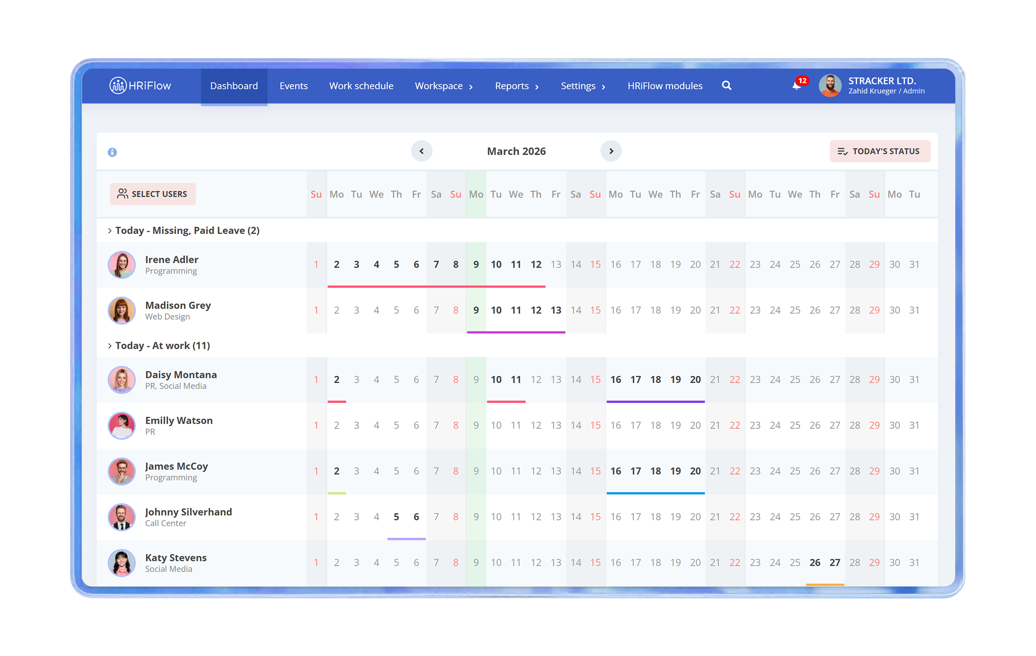Viewport: 1036px width, 656px height.
Task: Open HRiFlow modules
Action: point(664,85)
